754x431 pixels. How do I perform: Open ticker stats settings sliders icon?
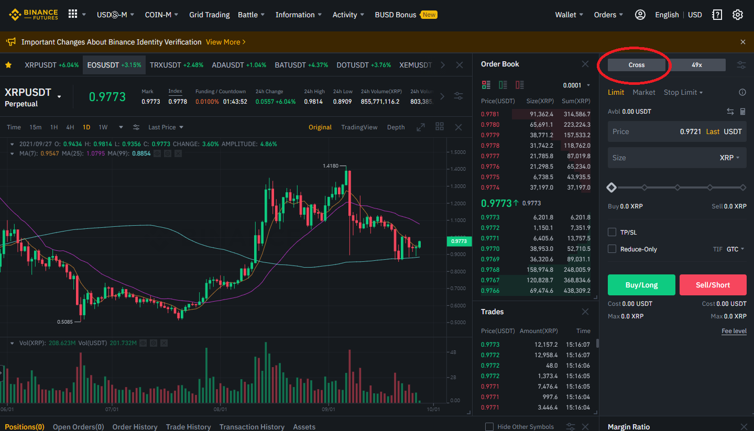[x=458, y=96]
